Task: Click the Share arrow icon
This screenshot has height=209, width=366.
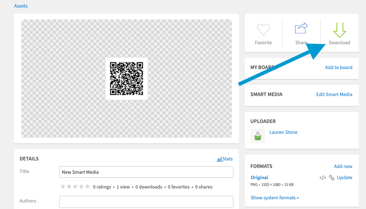Action: (301, 28)
